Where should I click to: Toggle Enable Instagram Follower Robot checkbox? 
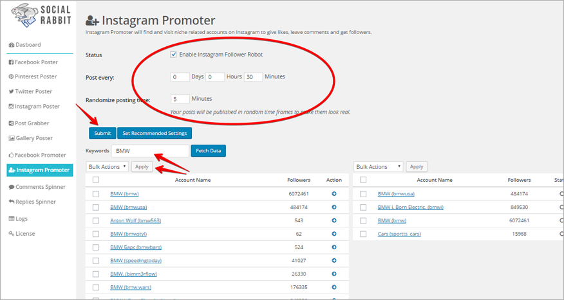coord(173,55)
